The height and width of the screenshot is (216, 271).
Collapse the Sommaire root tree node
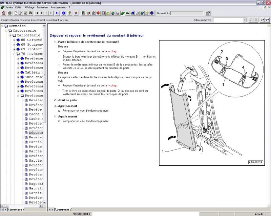click(x=2, y=26)
